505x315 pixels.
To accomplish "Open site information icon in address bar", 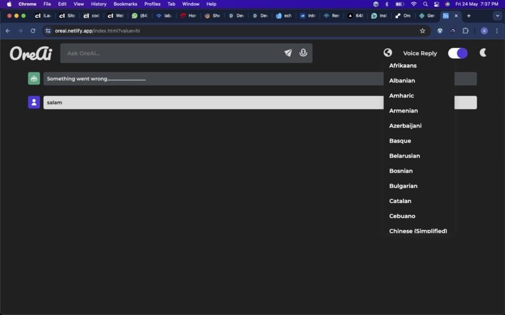I will coord(48,31).
